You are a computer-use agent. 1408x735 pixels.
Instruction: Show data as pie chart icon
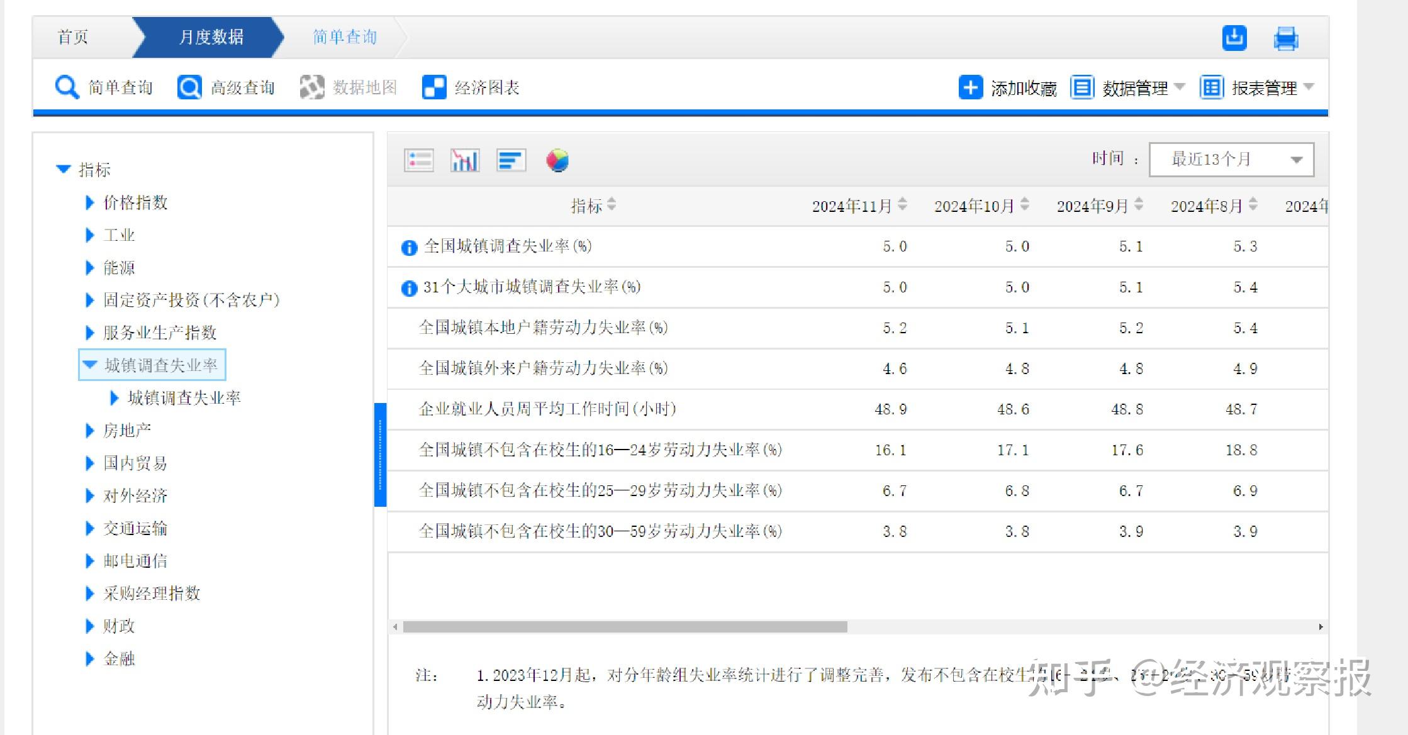click(x=557, y=160)
